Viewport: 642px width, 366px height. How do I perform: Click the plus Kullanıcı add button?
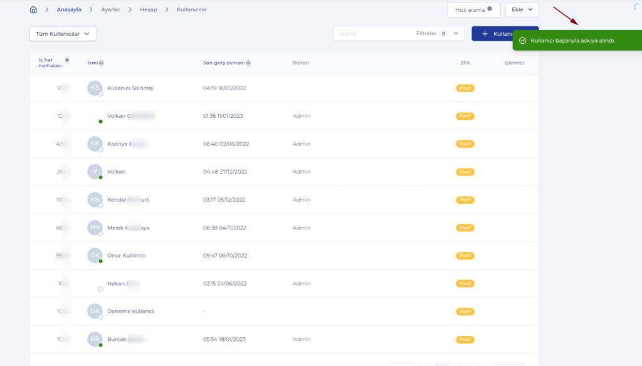coord(492,34)
